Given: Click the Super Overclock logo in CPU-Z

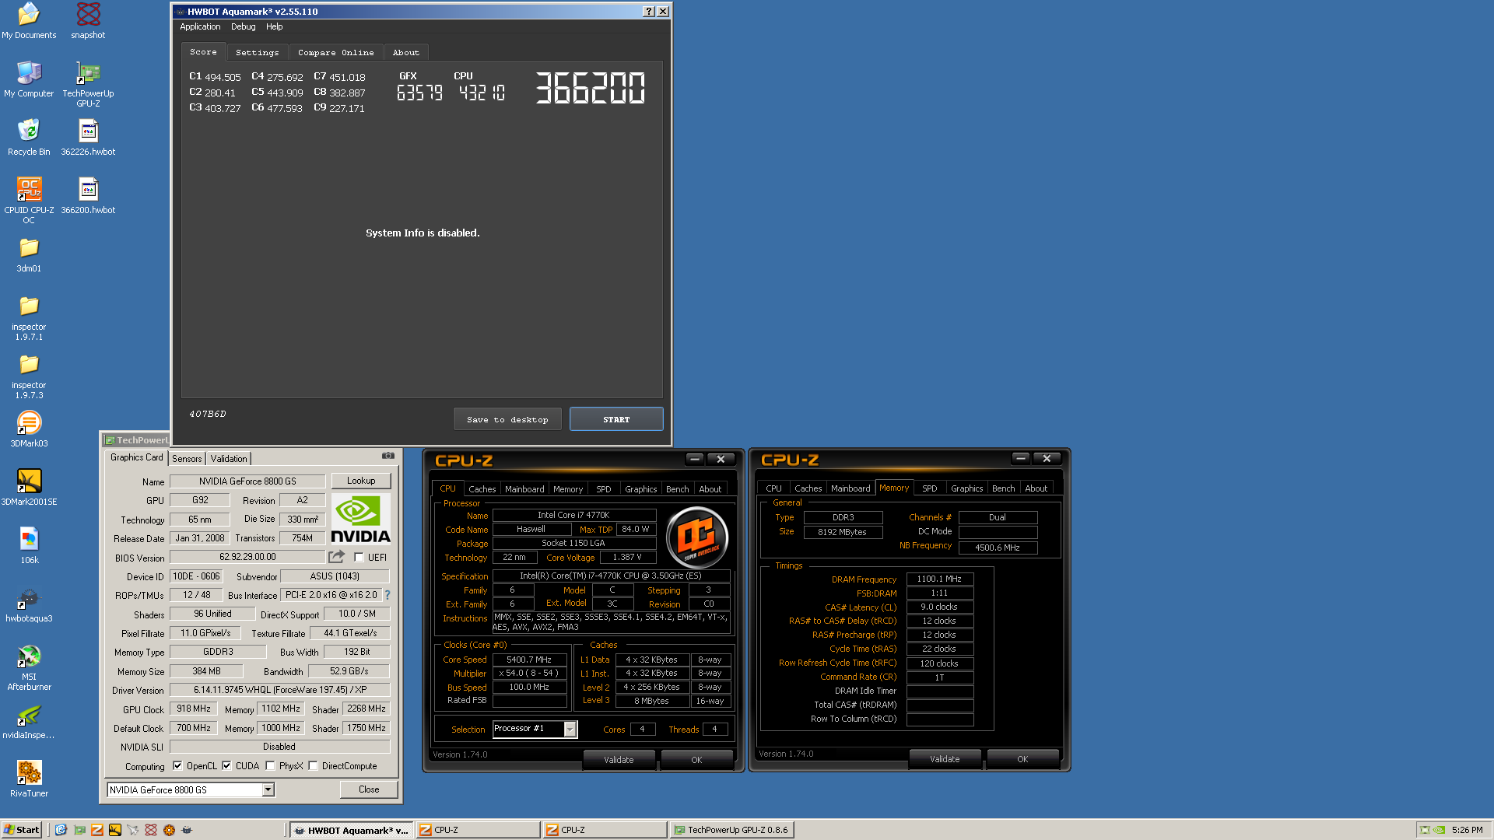Looking at the screenshot, I should 697,536.
